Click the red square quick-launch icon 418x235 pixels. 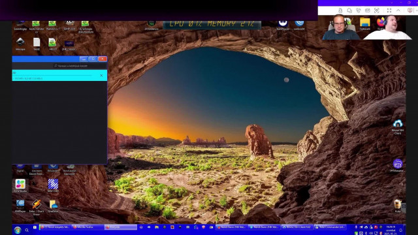pyautogui.click(x=172, y=227)
